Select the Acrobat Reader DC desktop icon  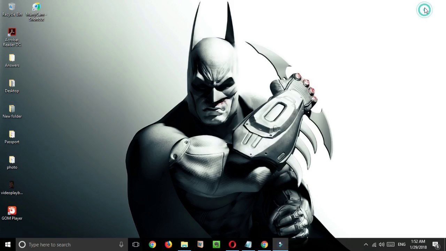click(12, 37)
